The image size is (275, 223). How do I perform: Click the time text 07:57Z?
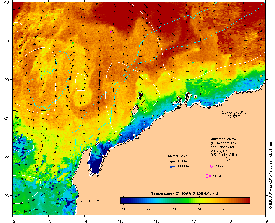coord(234,117)
